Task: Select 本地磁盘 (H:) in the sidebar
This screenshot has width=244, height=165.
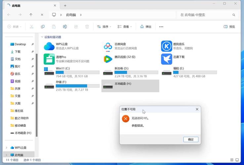Action: tap(20, 133)
